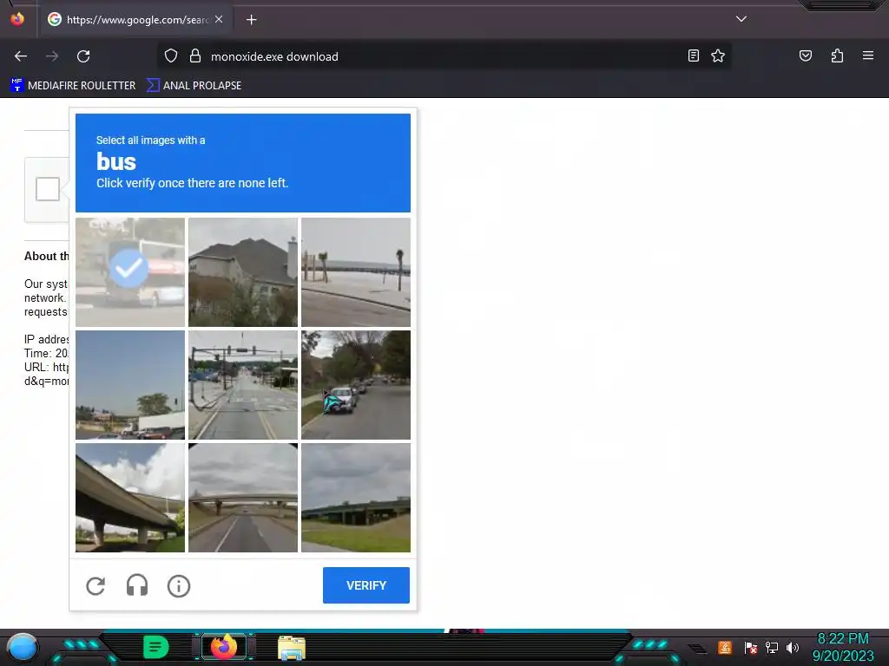Select the Google search tab
Image resolution: width=889 pixels, height=666 pixels.
pos(135,19)
